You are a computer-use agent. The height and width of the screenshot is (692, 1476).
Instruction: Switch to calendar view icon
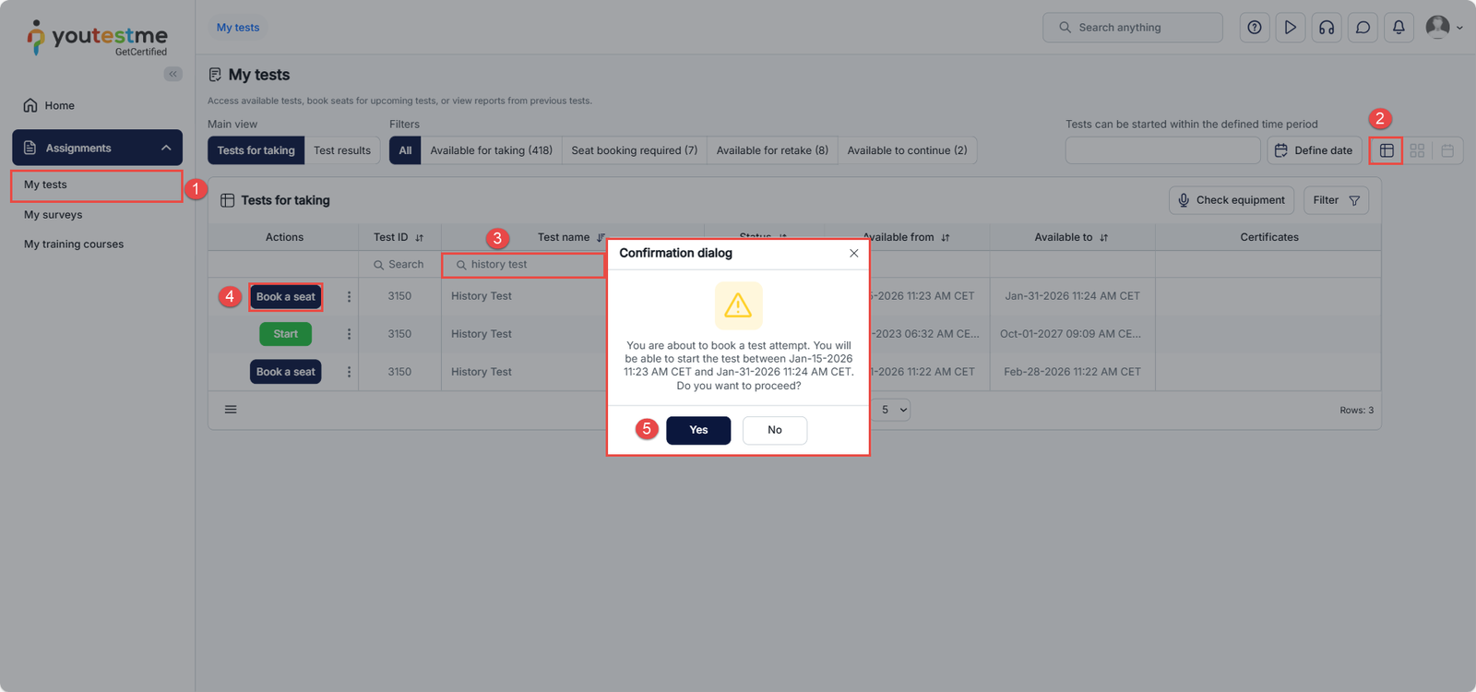(1447, 150)
